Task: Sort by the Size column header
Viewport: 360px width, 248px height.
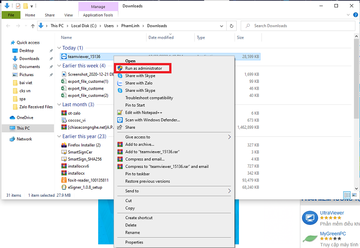Action: (240, 38)
